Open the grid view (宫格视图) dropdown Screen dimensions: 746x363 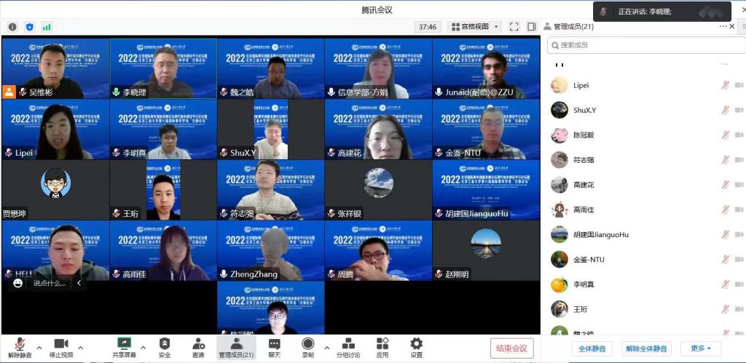click(474, 27)
